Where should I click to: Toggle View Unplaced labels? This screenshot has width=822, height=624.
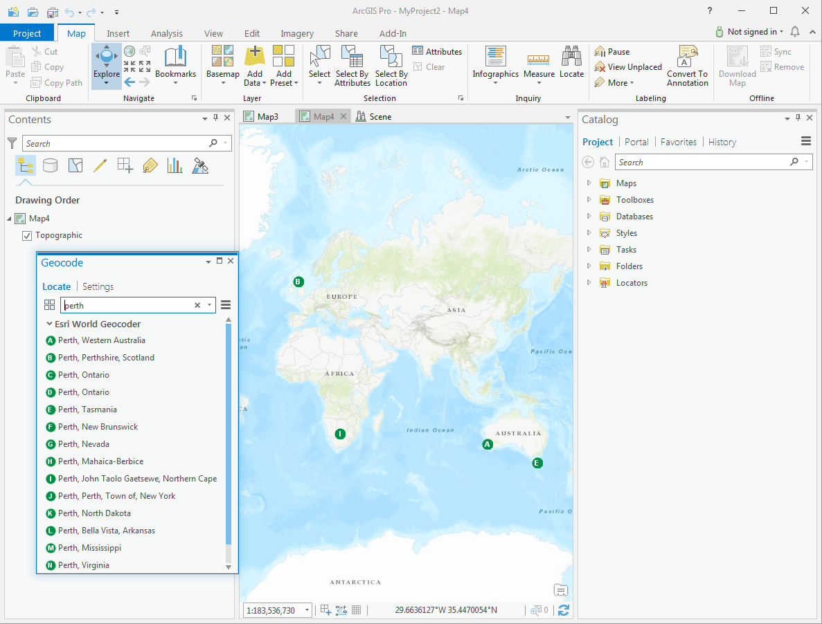click(628, 67)
